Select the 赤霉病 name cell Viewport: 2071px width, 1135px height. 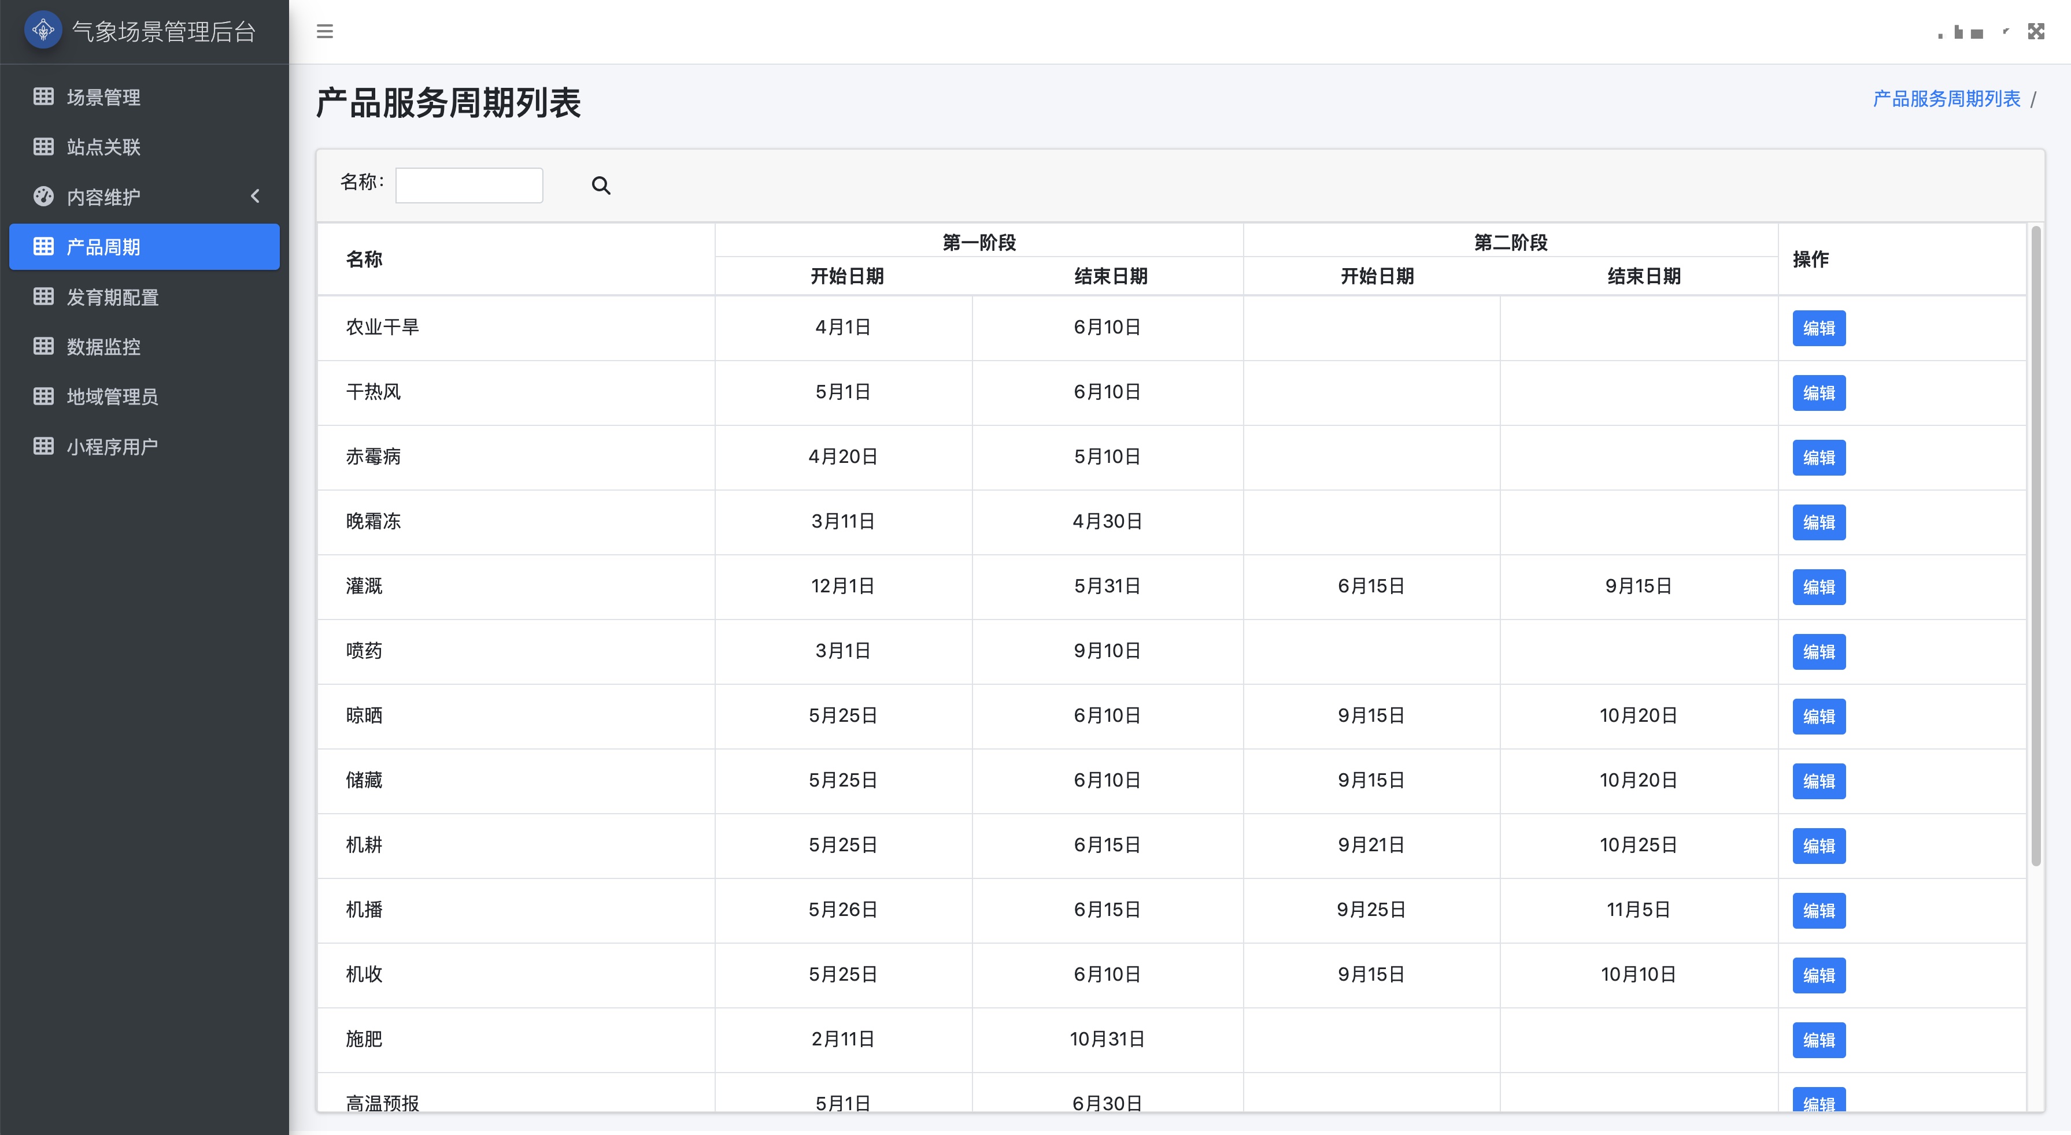(516, 457)
